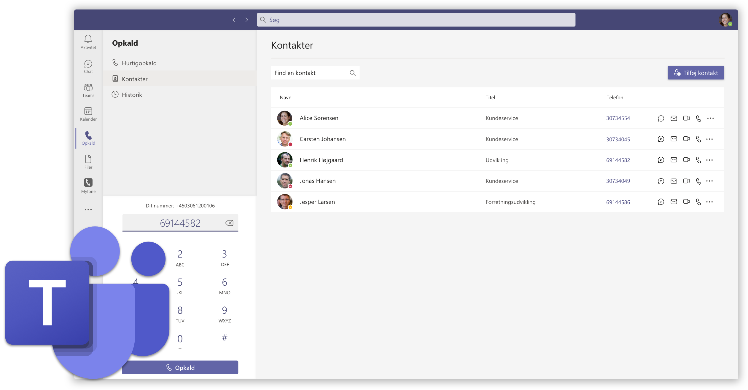Select the Henrik Højgaard name
This screenshot has width=748, height=390.
coord(321,160)
